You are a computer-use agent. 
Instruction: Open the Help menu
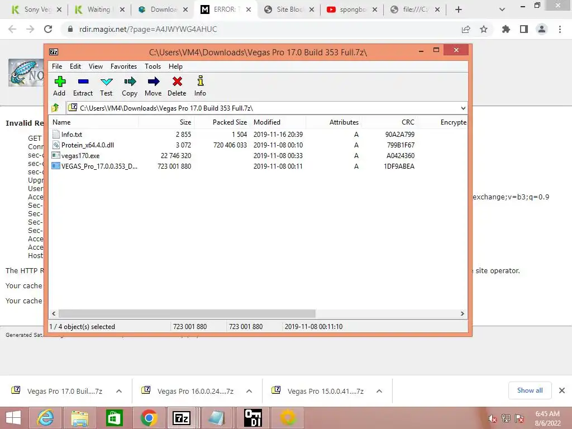click(x=175, y=66)
